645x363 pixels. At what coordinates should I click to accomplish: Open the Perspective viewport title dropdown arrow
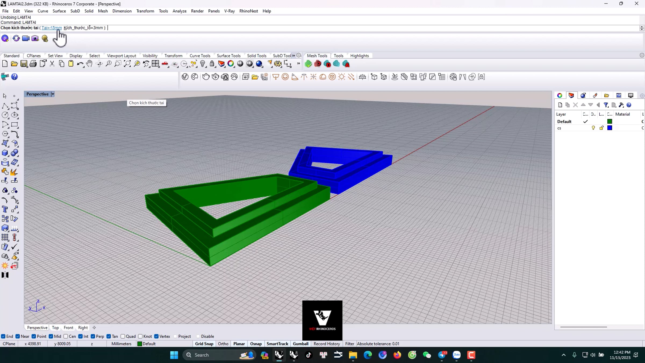[x=53, y=94]
